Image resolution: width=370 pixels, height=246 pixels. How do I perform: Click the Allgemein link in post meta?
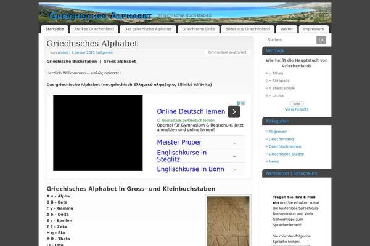(x=105, y=52)
